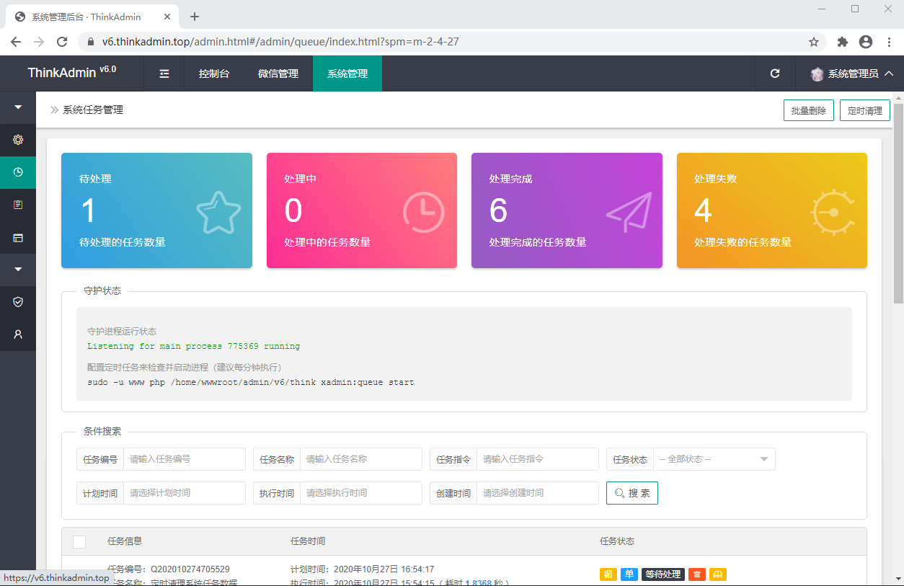Viewport: 904px width, 586px height.
Task: Click the 批量删除 button
Action: pos(808,110)
